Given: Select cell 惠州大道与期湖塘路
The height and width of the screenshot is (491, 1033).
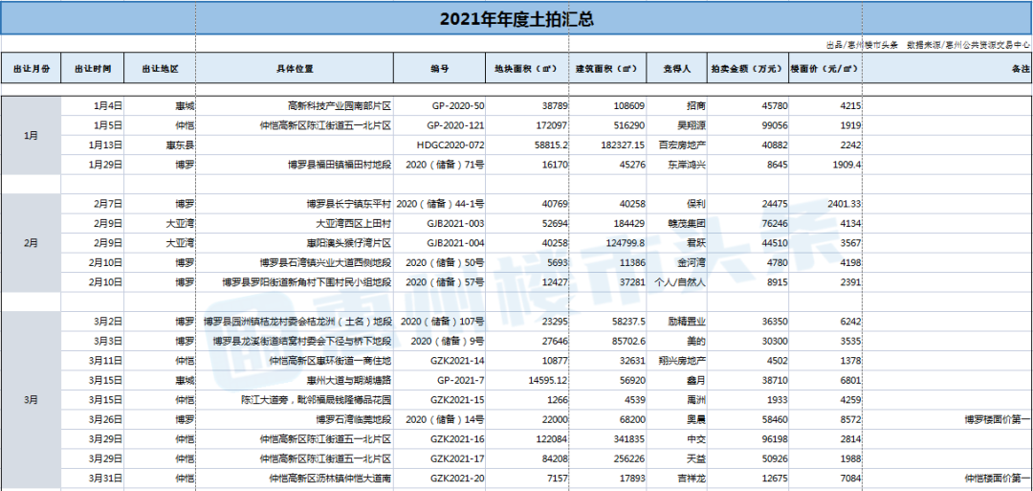Looking at the screenshot, I should coord(296,380).
